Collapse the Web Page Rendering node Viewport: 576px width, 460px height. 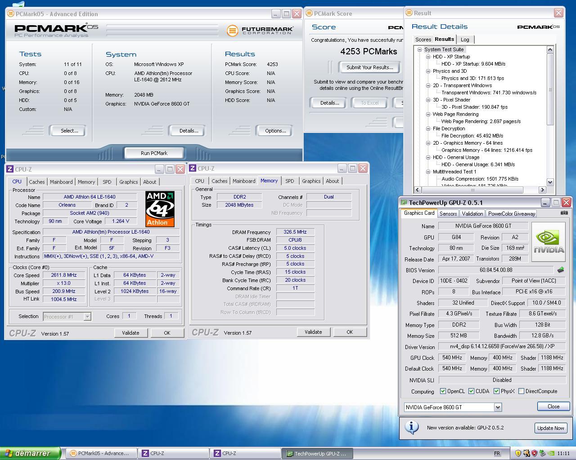point(428,114)
